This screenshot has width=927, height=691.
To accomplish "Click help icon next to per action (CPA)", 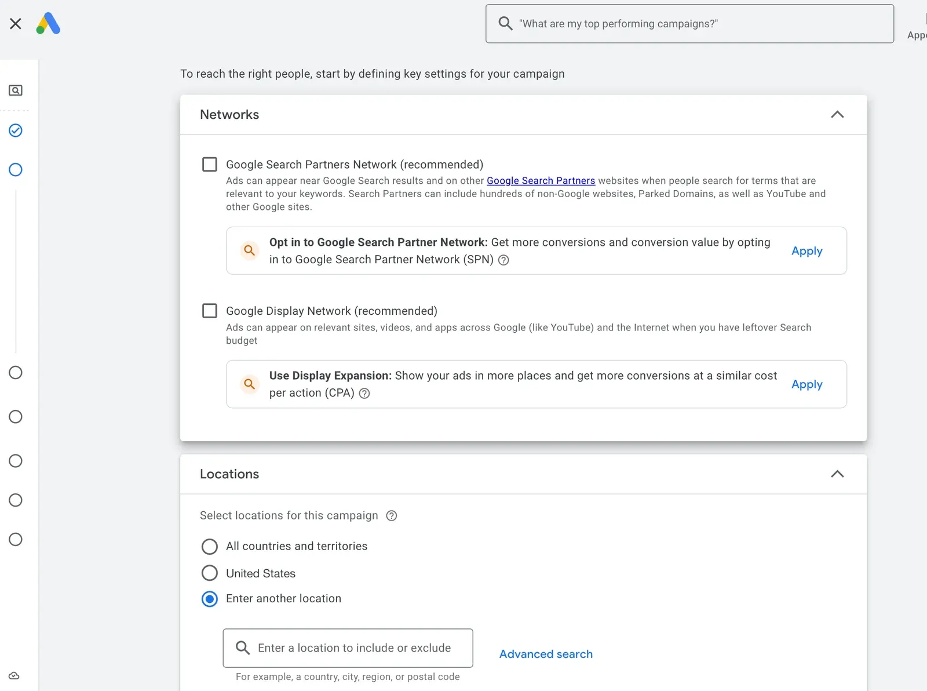I will coord(364,394).
